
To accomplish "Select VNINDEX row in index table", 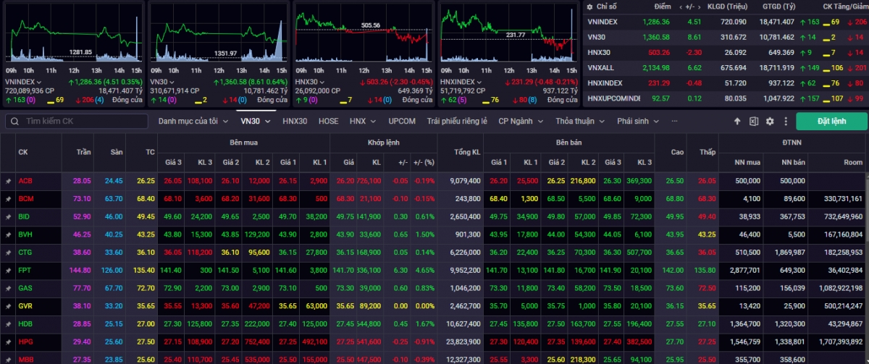I will point(726,22).
